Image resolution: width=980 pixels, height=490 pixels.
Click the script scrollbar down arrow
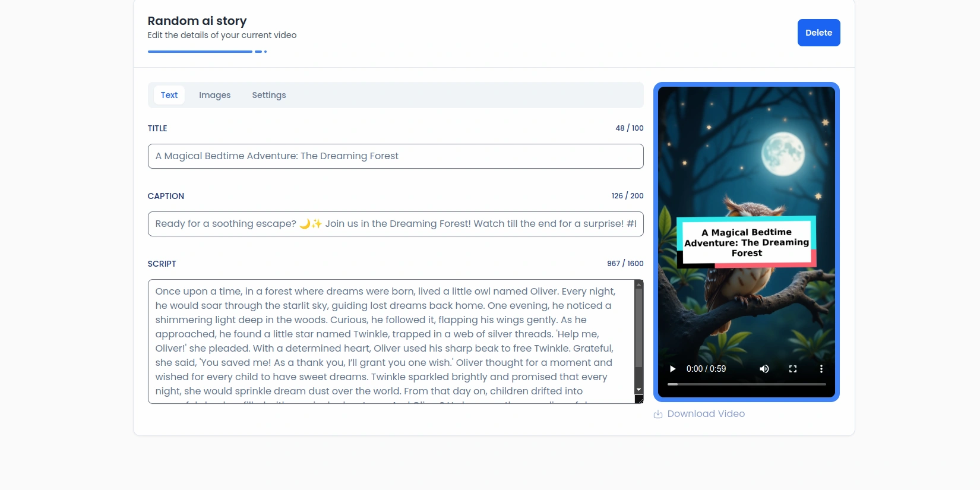(x=639, y=390)
